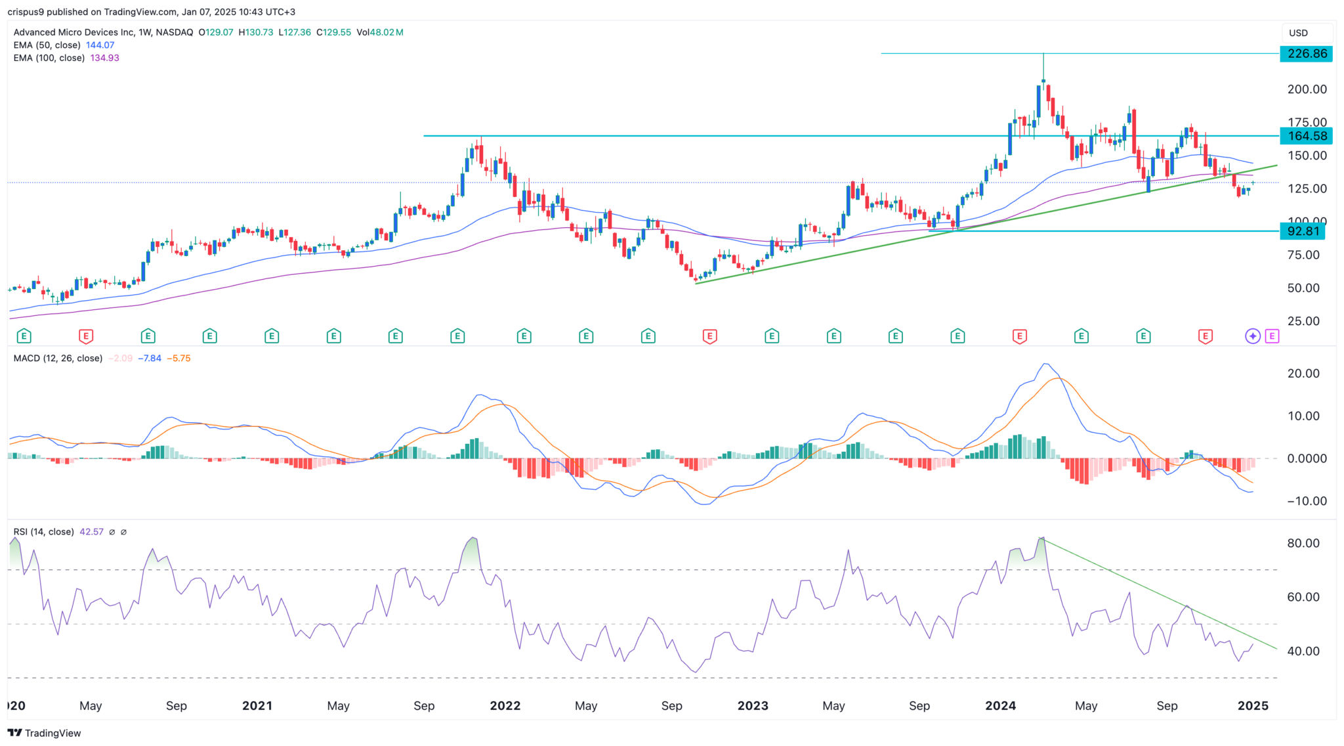Select the 164.58 resistance price label
Image resolution: width=1344 pixels, height=746 pixels.
point(1307,136)
